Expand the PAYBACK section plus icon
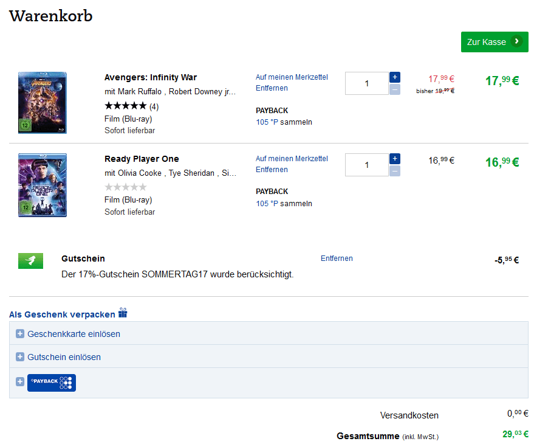The image size is (534, 444). (20, 381)
